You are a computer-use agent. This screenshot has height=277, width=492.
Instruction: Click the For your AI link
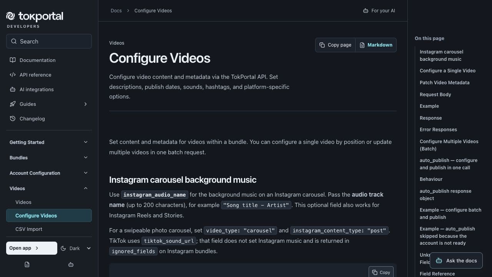point(379,11)
